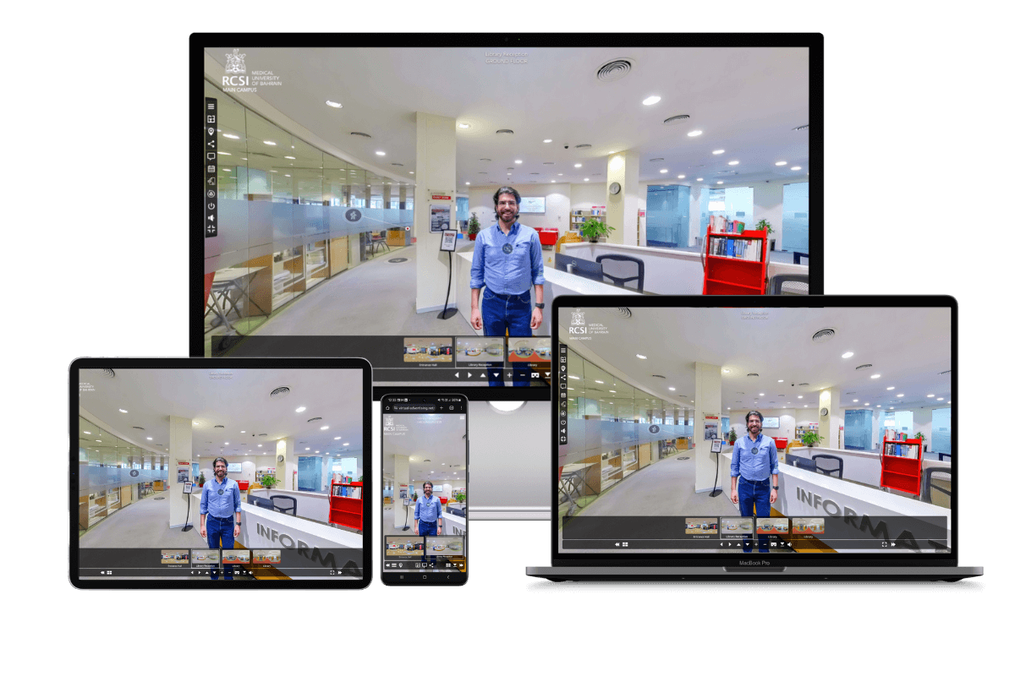Collapse thumbnails with down arrow on MacBook bar
Image resolution: width=1015 pixels, height=676 pixels.
pos(747,545)
